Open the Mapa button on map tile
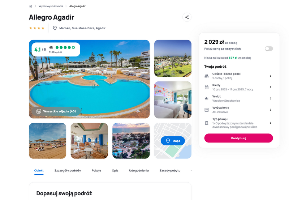289x200 pixels. (173, 141)
